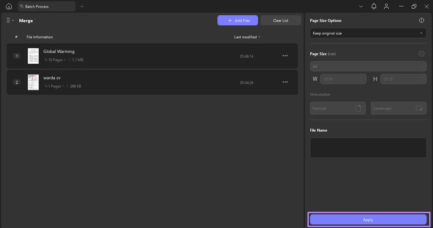Open more options for warda cv file

(x=285, y=82)
